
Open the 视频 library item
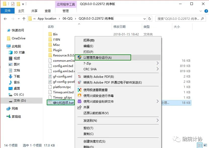17,58
